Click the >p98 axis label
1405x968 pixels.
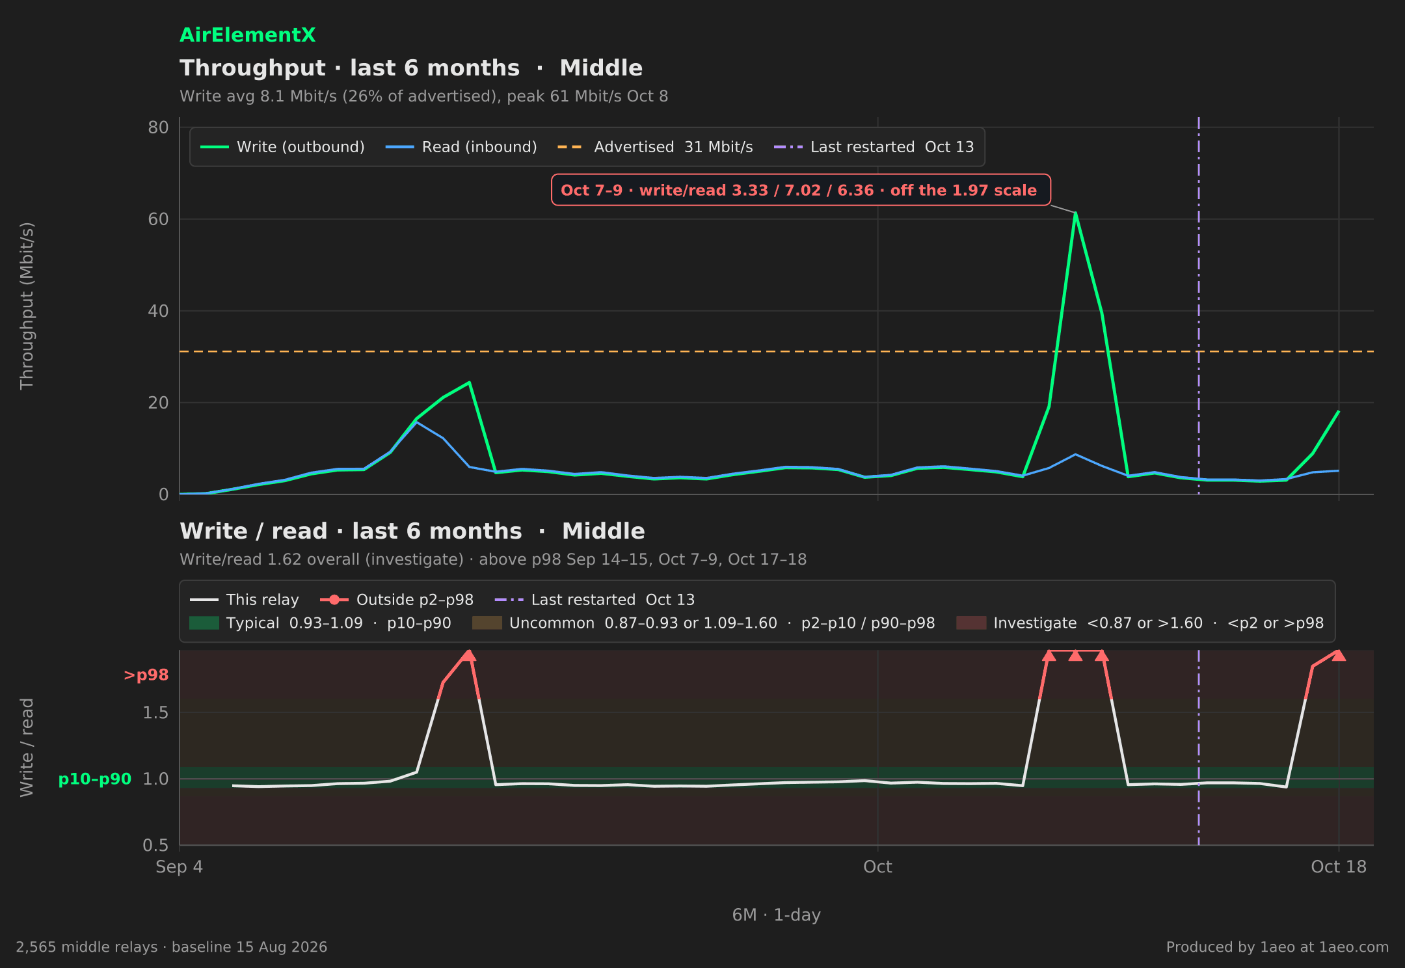[146, 675]
